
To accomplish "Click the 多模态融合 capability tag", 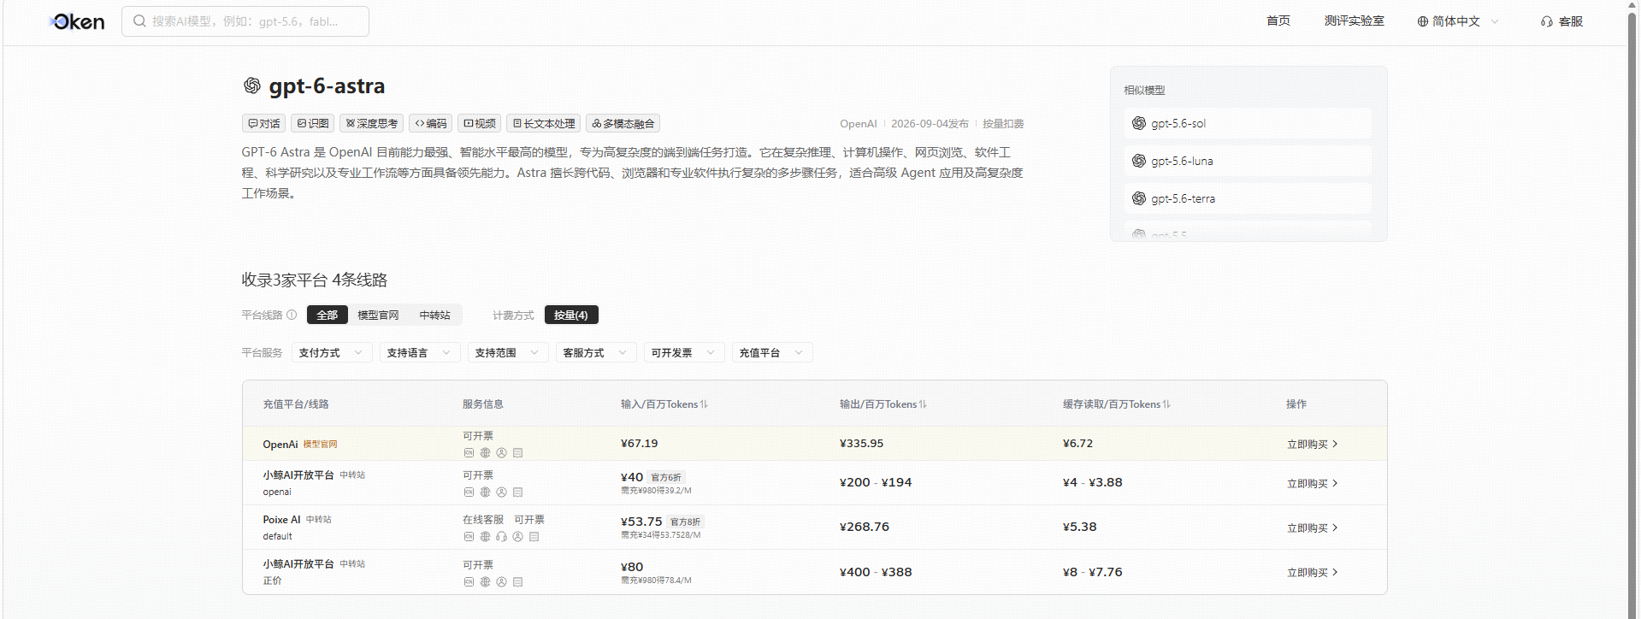I will pyautogui.click(x=623, y=123).
